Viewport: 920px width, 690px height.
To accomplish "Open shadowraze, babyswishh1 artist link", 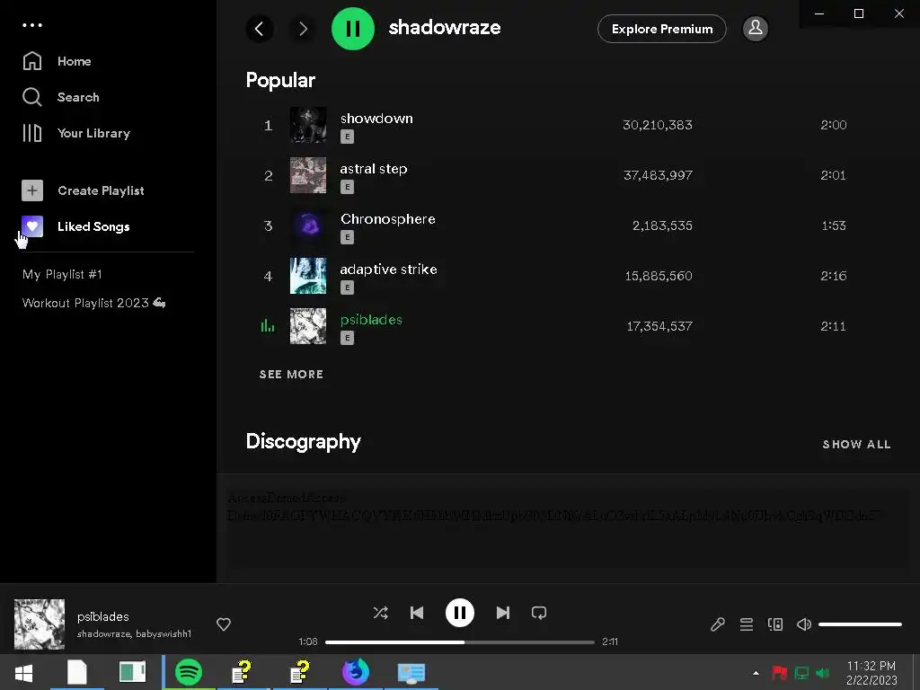I will coord(135,633).
